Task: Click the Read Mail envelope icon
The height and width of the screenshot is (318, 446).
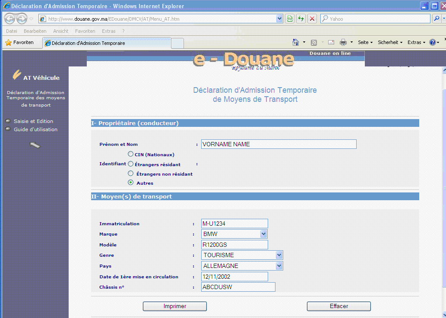Action: [x=331, y=42]
